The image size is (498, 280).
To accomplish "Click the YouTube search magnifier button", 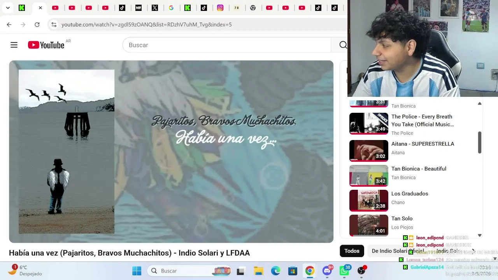I will [343, 45].
